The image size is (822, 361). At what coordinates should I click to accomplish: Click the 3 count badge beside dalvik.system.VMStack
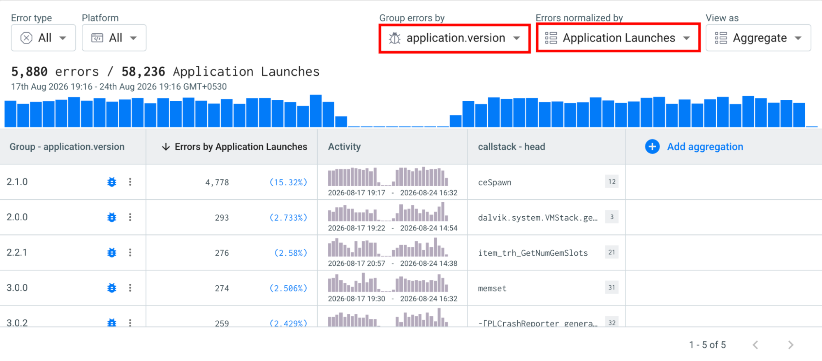tap(612, 217)
